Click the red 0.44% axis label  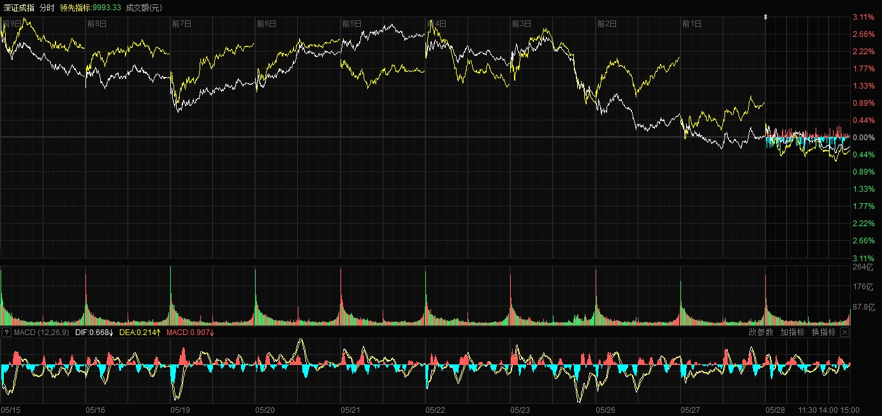click(x=863, y=120)
